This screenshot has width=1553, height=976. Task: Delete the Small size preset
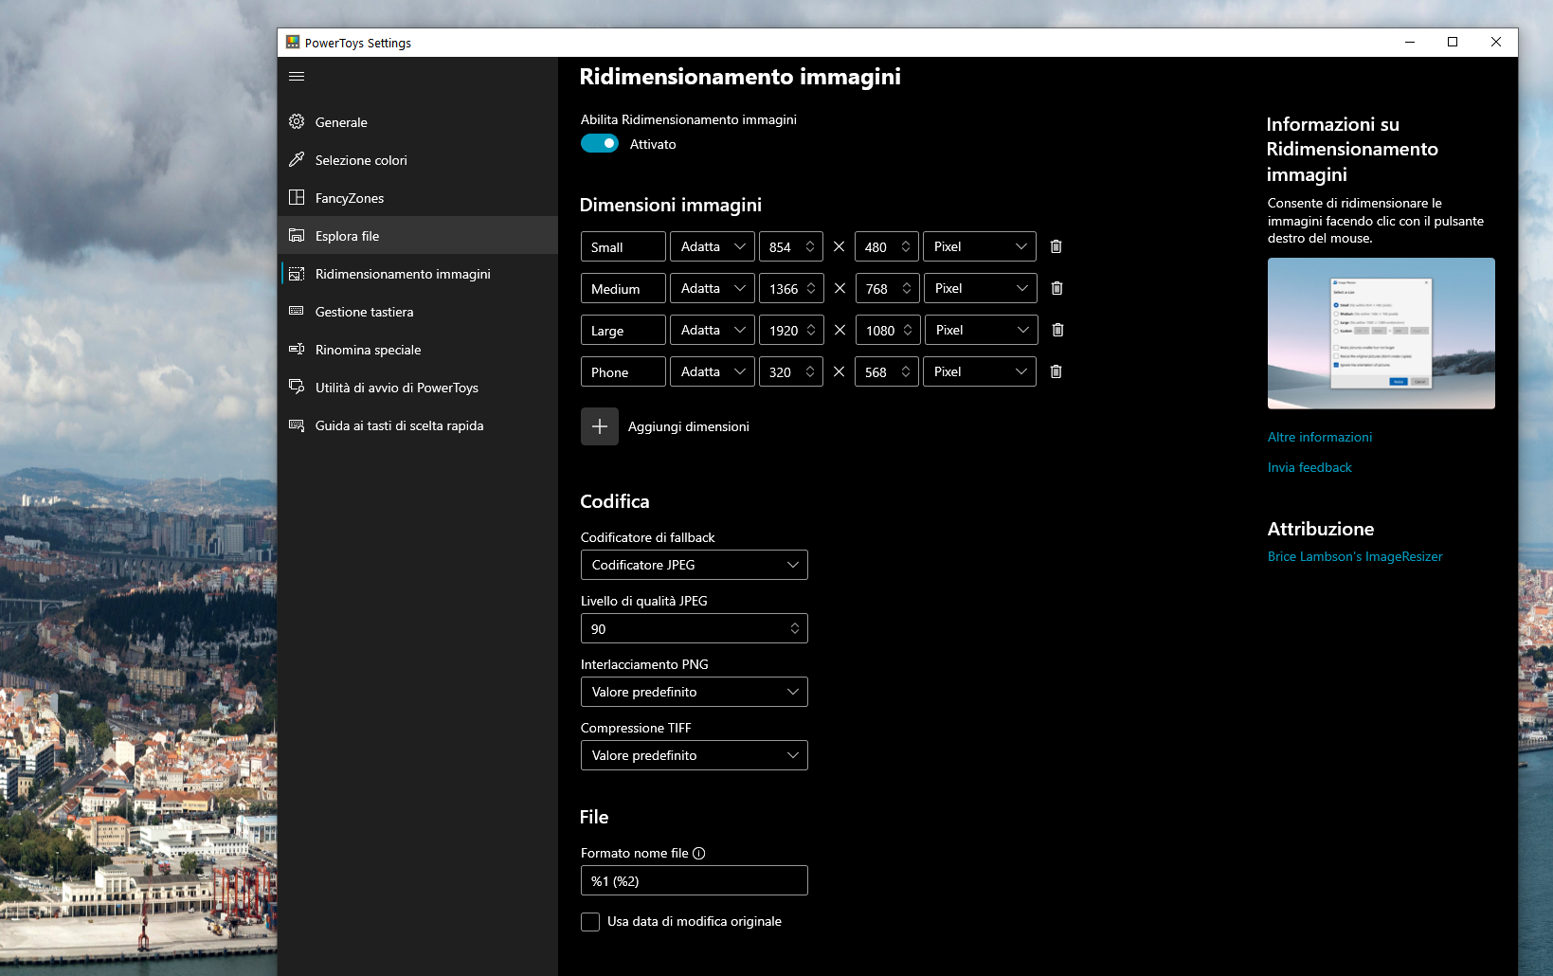1056,246
